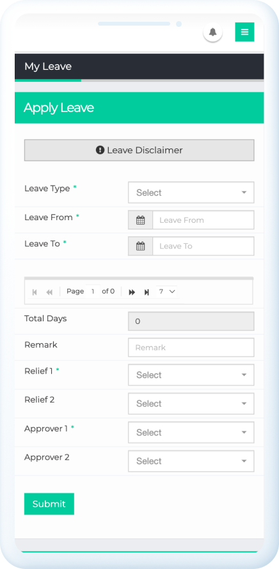This screenshot has width=279, height=569.
Task: Open the page size dropdown showing 7
Action: click(167, 291)
